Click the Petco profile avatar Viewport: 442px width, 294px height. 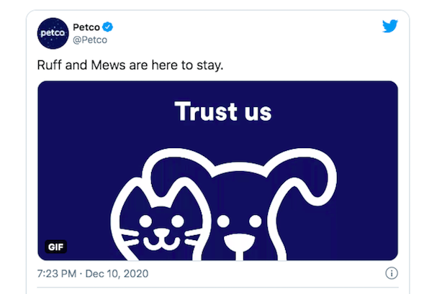click(x=53, y=32)
